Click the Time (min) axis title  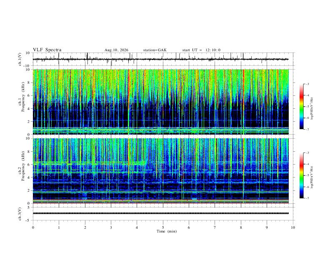(x=167, y=231)
